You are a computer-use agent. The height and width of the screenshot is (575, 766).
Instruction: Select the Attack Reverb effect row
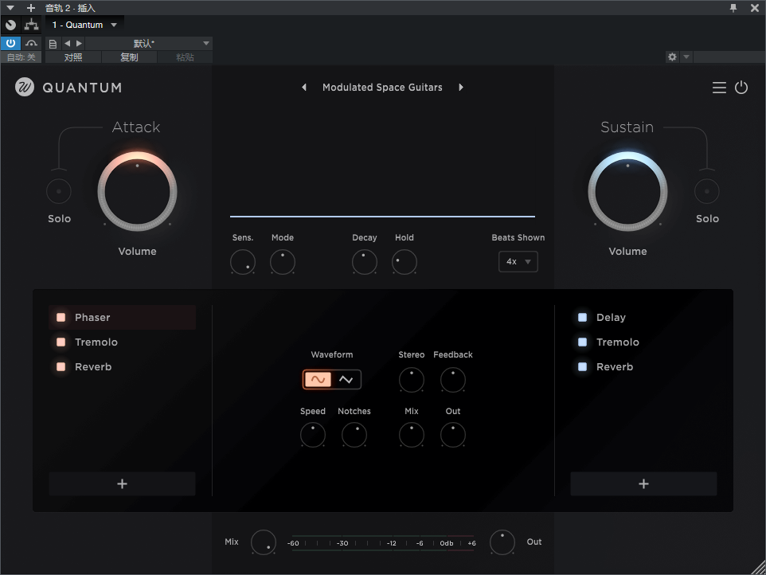click(122, 367)
